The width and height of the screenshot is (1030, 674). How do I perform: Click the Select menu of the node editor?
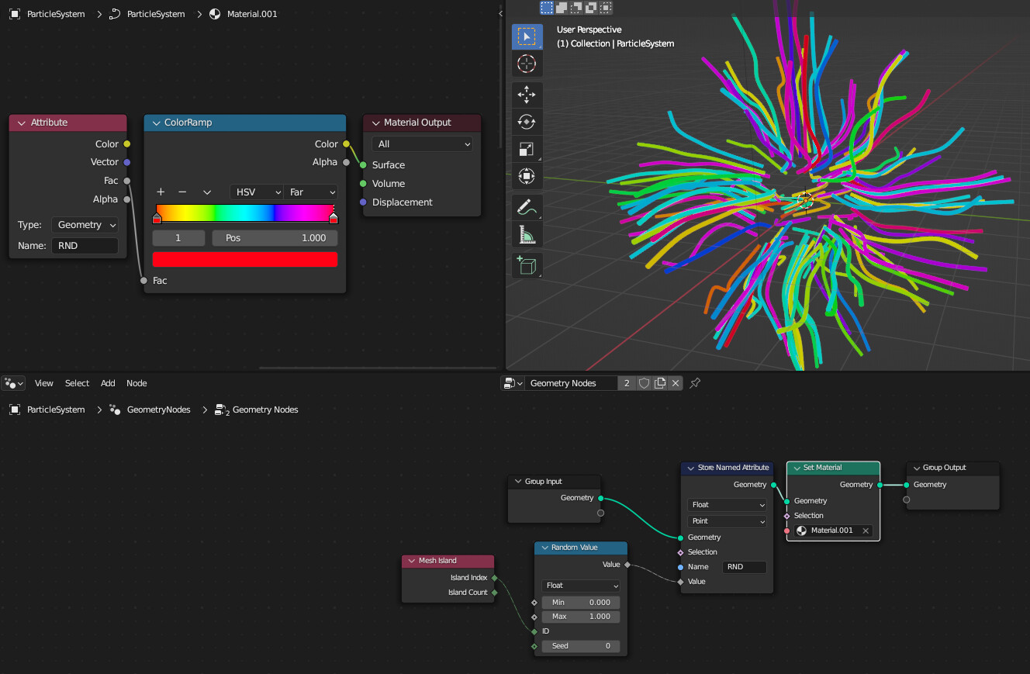(x=77, y=383)
